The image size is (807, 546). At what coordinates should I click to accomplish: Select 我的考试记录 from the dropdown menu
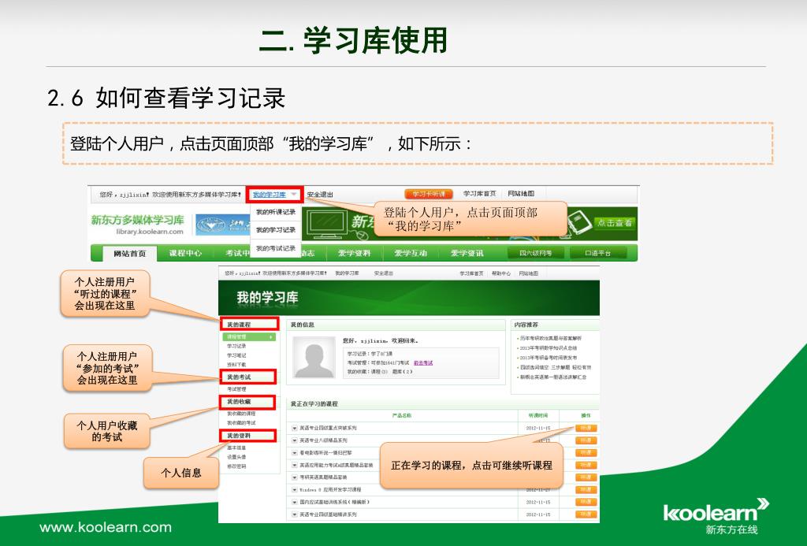[276, 248]
